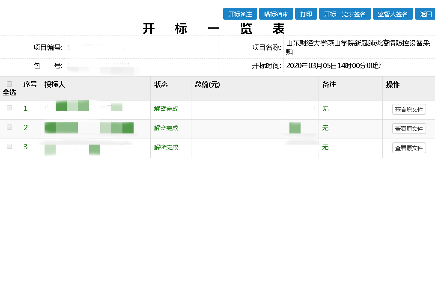Open 查看原文件 for bidder 2
The width and height of the screenshot is (435, 299).
tap(408, 129)
